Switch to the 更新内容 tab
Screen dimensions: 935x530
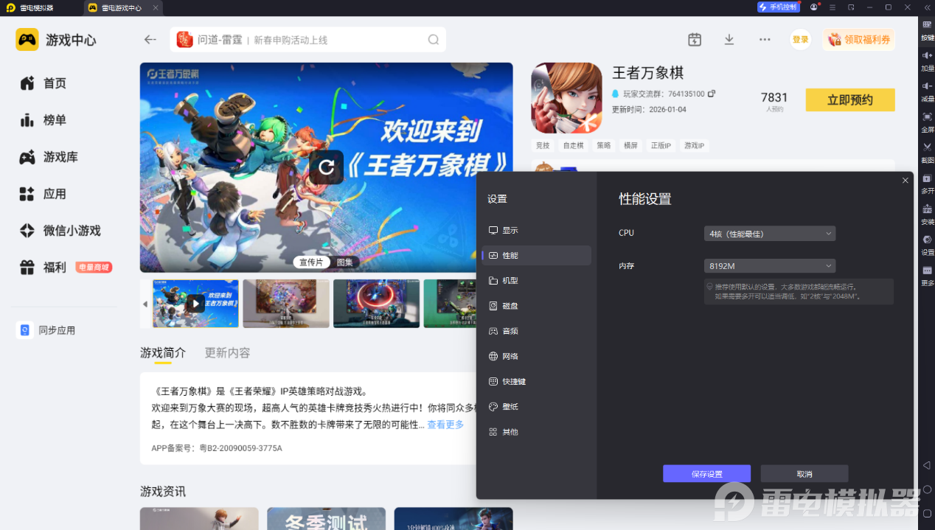pos(227,353)
